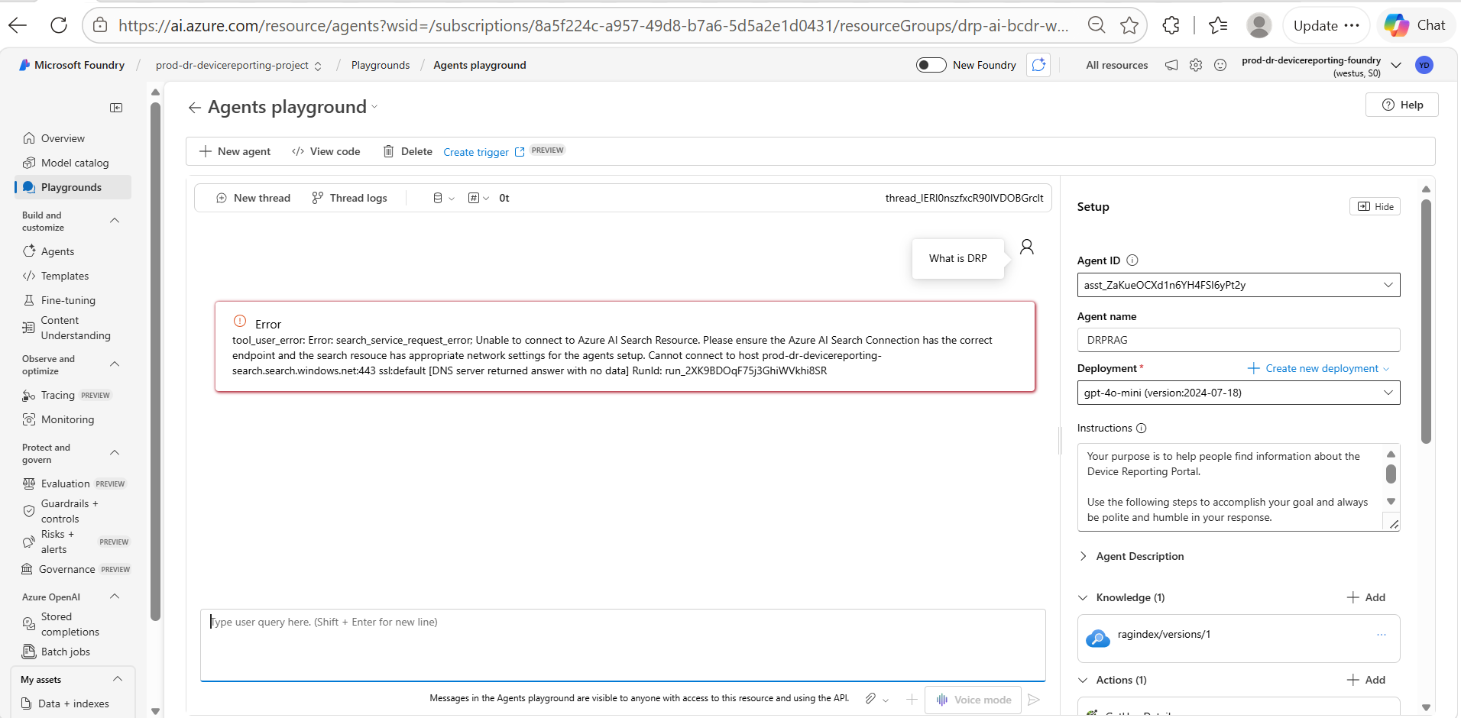1461x718 pixels.
Task: Open Data + indexes in the sidebar
Action: pyautogui.click(x=73, y=703)
